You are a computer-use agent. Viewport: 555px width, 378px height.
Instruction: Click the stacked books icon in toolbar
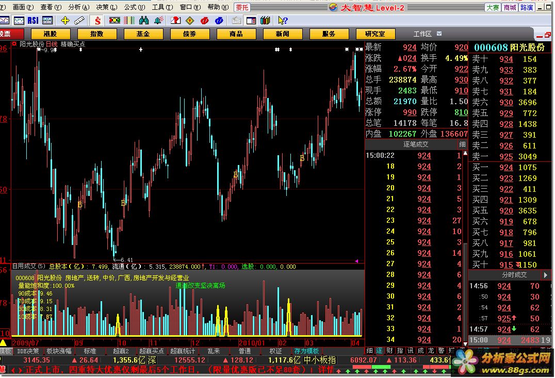[265, 21]
